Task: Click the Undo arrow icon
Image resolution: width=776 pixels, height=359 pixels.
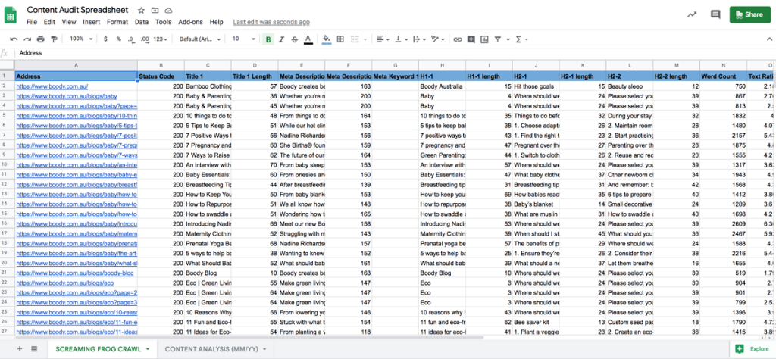Action: click(x=14, y=39)
